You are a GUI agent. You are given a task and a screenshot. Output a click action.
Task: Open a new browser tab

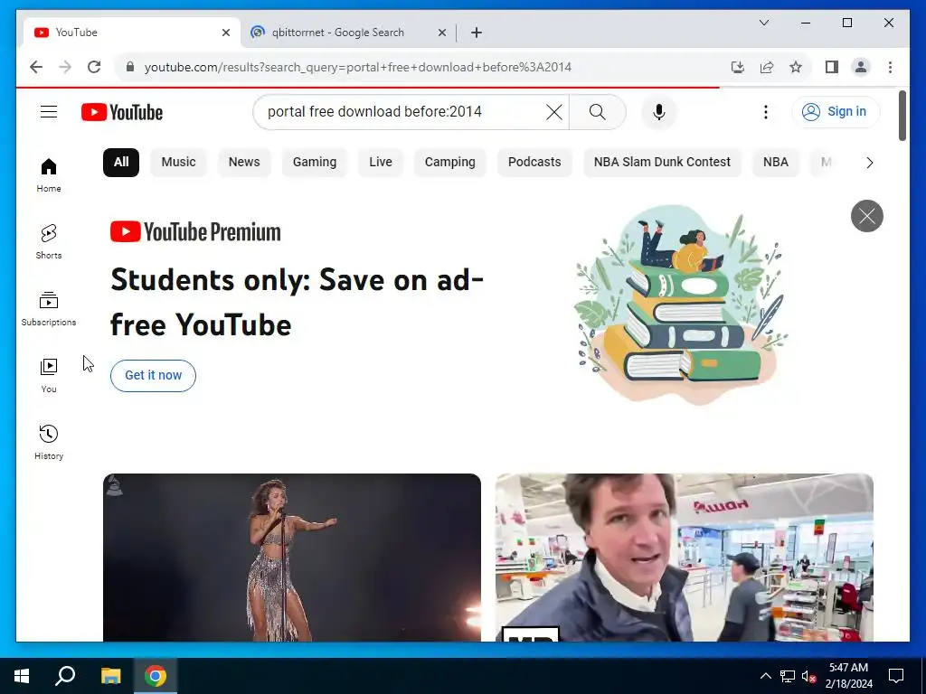click(x=477, y=33)
